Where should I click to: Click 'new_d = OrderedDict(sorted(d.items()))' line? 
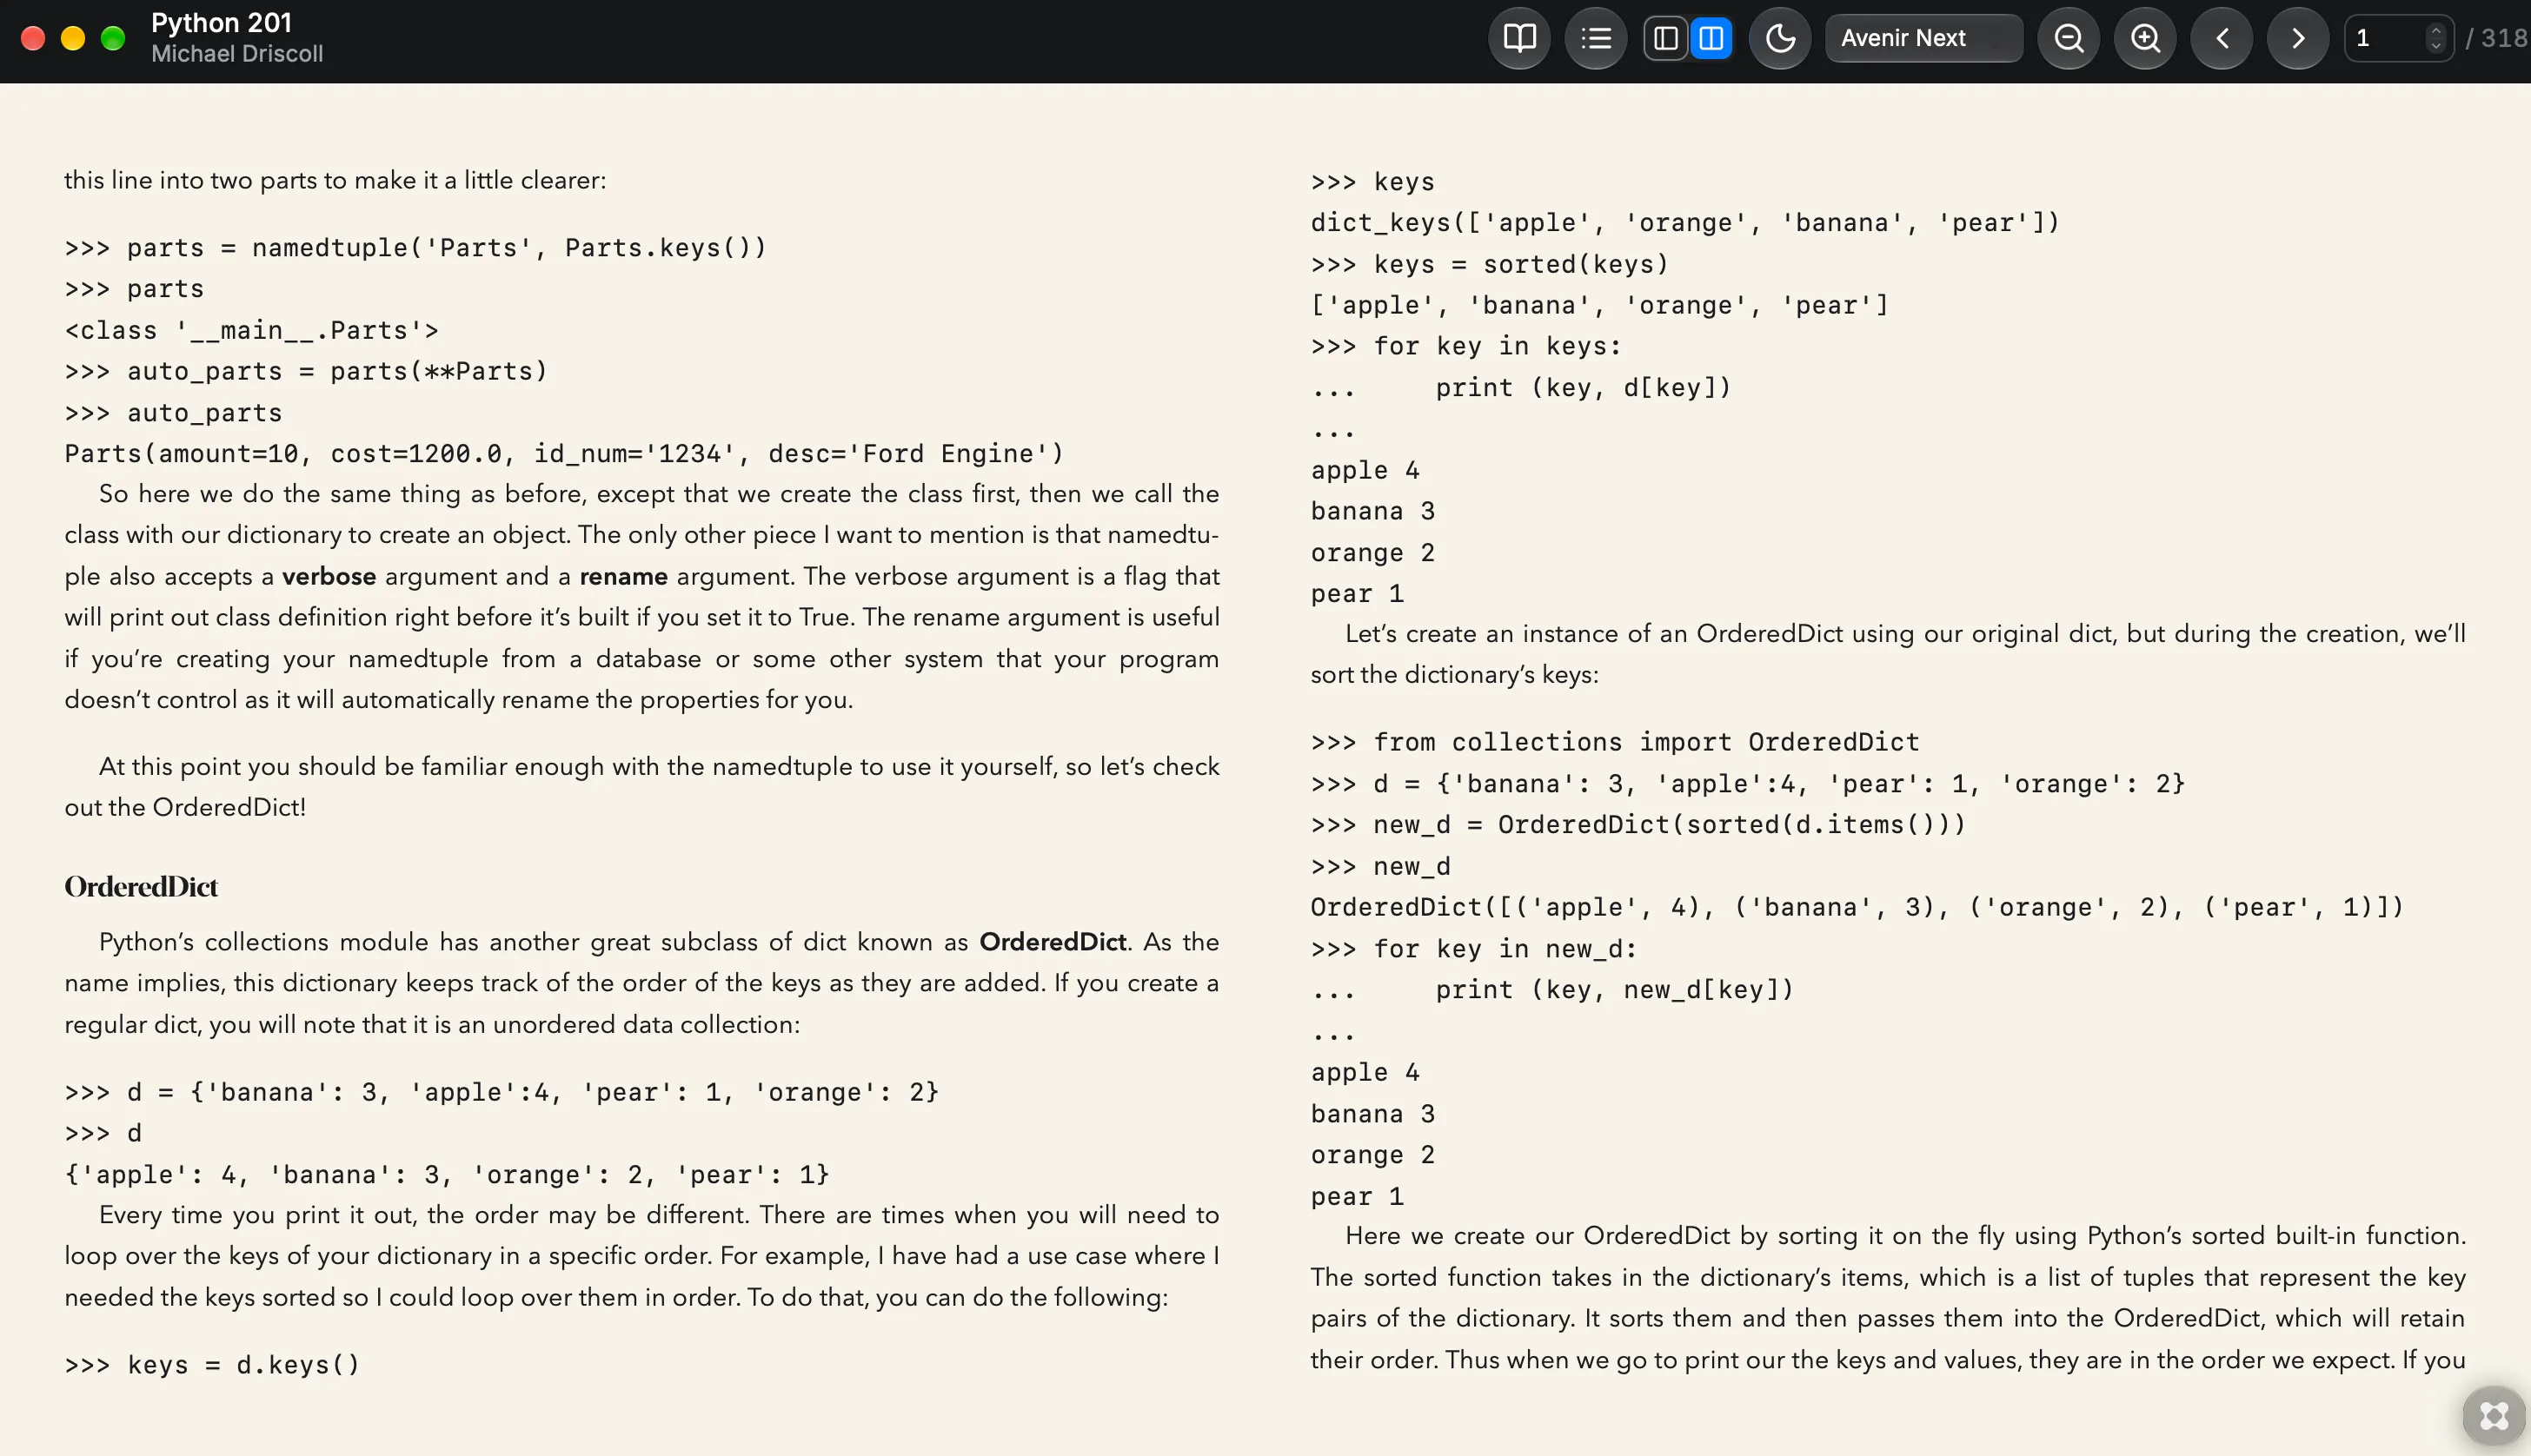(x=1638, y=825)
